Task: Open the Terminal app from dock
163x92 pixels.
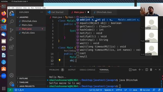Action: click(4, 6)
